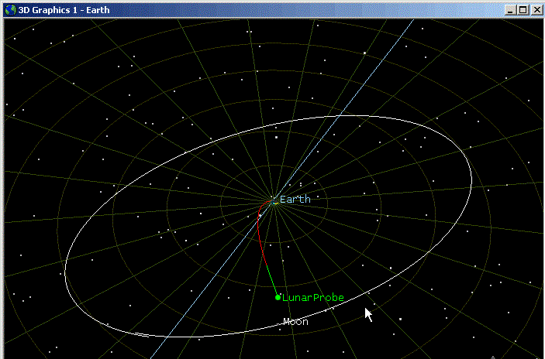
Task: Click the red segment of the probe trajectory
Action: point(260,232)
